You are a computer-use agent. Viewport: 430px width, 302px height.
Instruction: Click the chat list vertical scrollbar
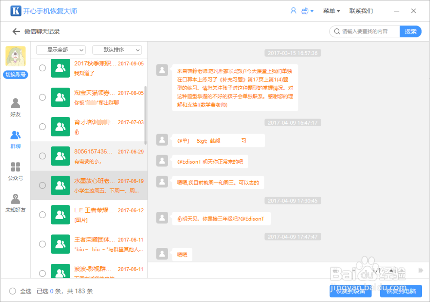pyautogui.click(x=145, y=115)
